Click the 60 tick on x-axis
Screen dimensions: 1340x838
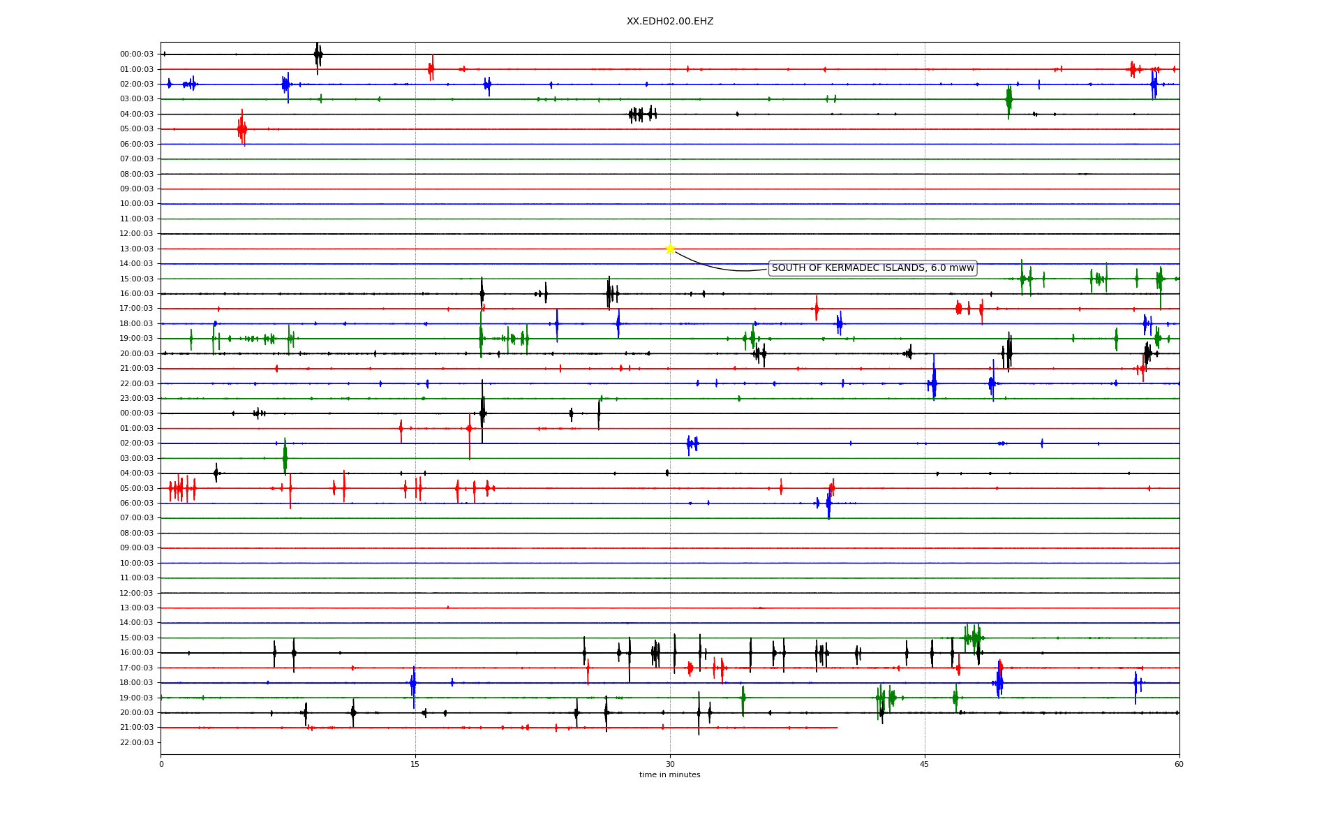(x=1179, y=764)
